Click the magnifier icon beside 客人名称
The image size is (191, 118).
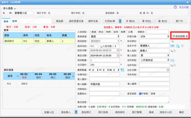(x=172, y=51)
